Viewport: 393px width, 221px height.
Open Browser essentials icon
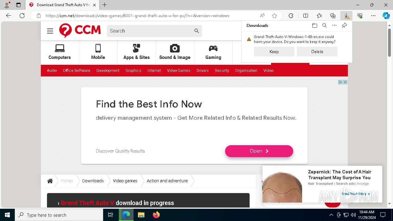(x=360, y=16)
